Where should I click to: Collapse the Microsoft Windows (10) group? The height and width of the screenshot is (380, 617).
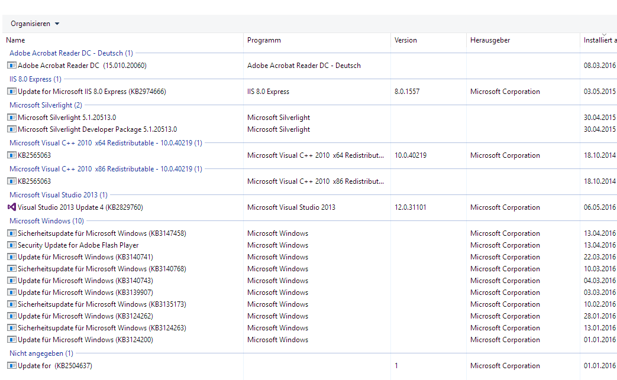[47, 221]
